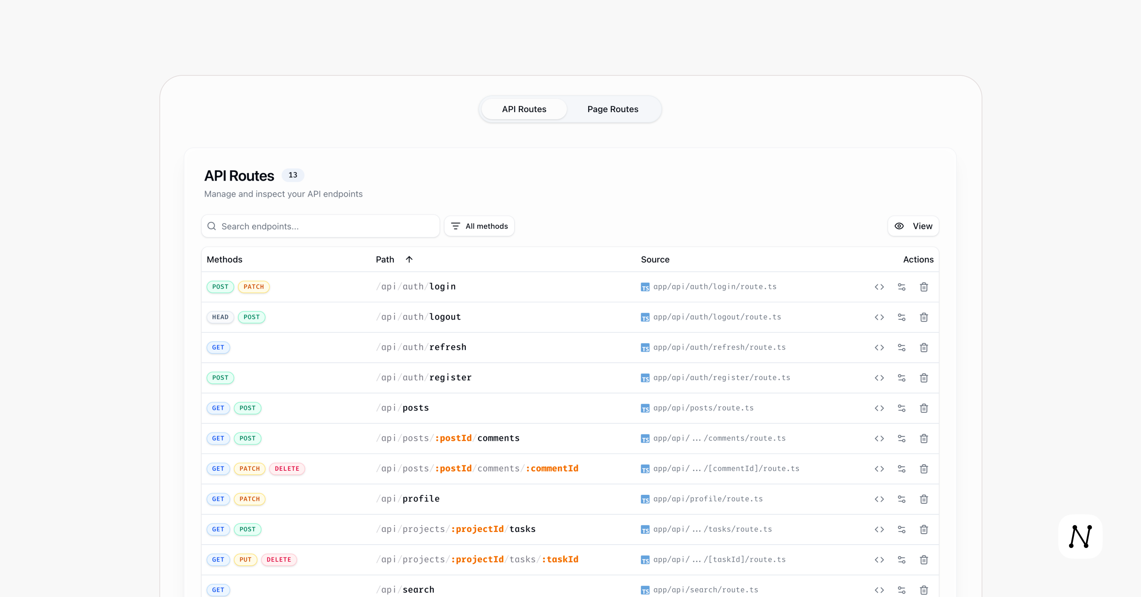Click floating N logo button
1141x597 pixels.
(1080, 537)
